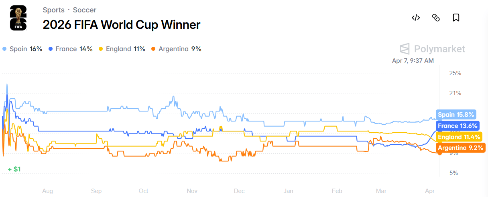
Task: Click the FIFA 2026 trophy logo
Action: click(18, 18)
